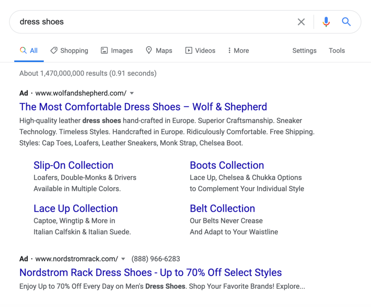The width and height of the screenshot is (371, 307).
Task: Click the Enjoy Up to 70% Off description
Action: click(x=162, y=286)
